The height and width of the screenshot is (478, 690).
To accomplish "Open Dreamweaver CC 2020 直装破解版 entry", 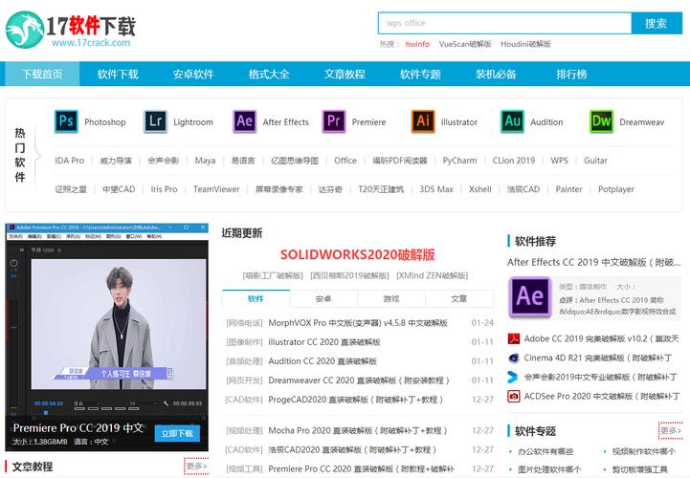I will 359,380.
